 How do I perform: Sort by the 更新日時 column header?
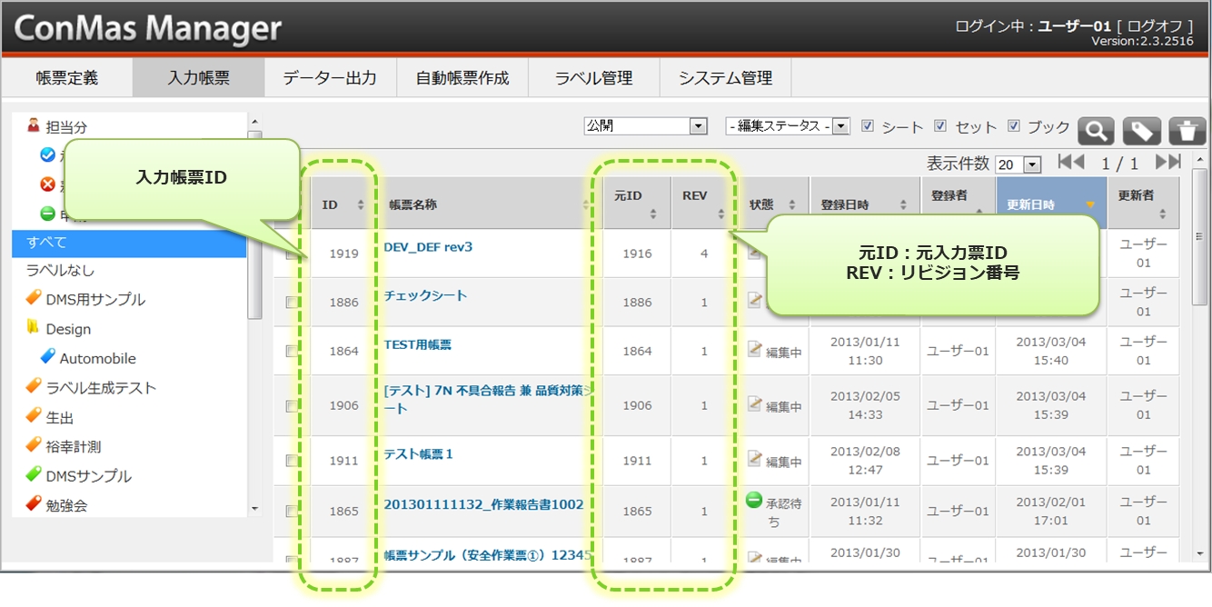pyautogui.click(x=1050, y=204)
